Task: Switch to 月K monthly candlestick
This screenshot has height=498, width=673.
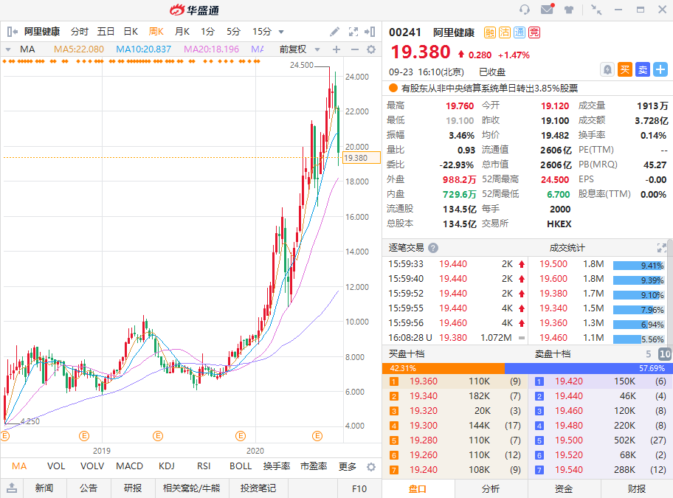Action: coord(182,31)
